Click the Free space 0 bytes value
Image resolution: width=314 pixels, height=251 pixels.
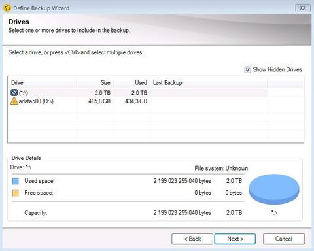point(203,193)
